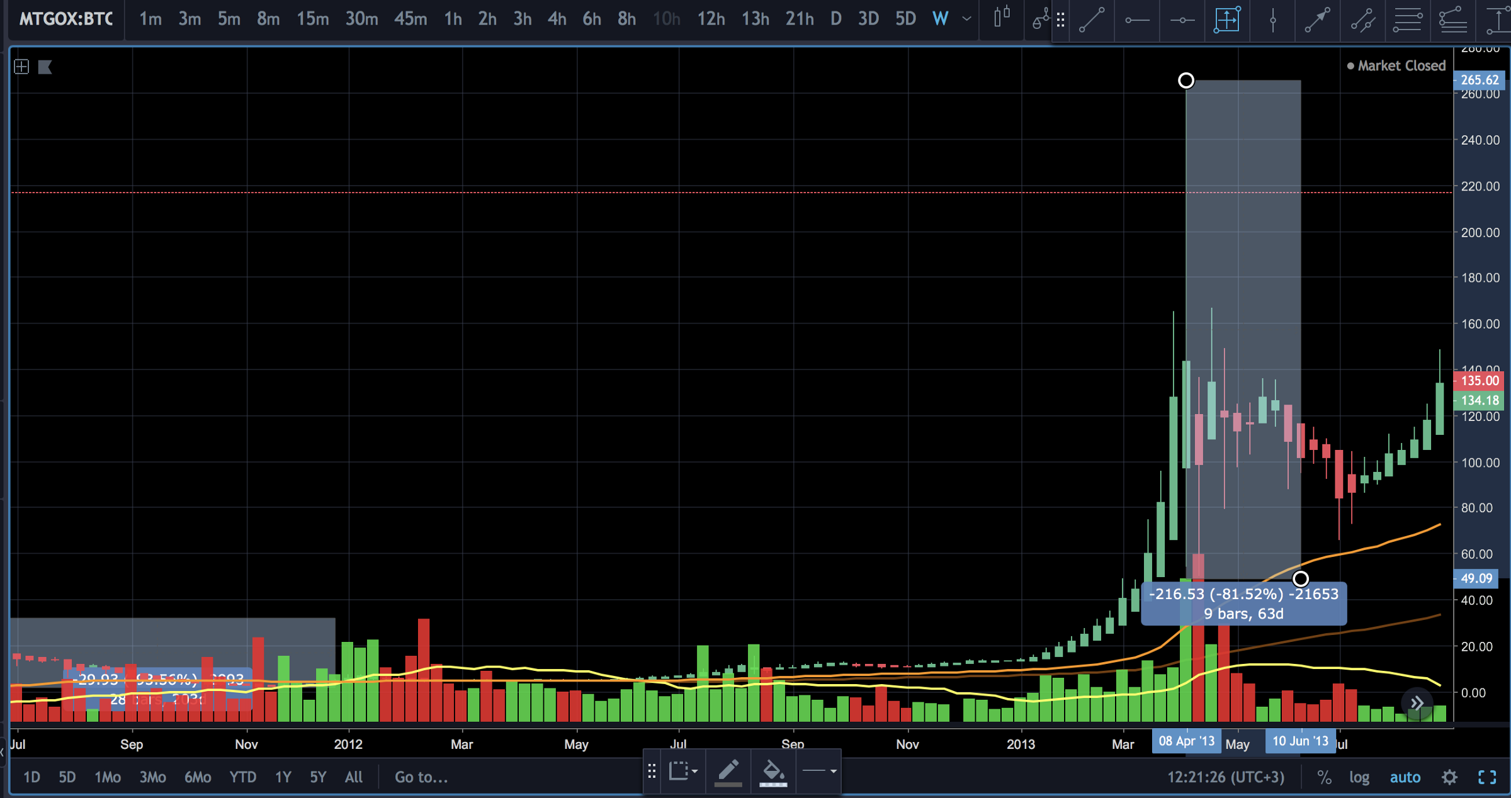1511x798 pixels.
Task: Open chart settings gear icon
Action: pos(1449,777)
